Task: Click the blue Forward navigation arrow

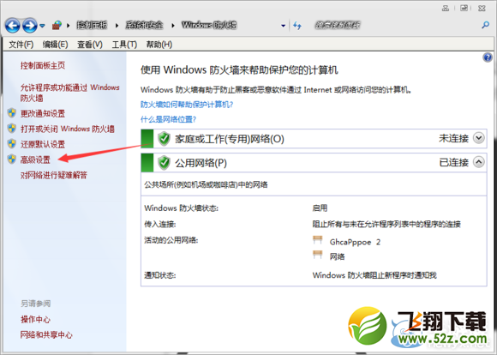Action: pos(30,26)
